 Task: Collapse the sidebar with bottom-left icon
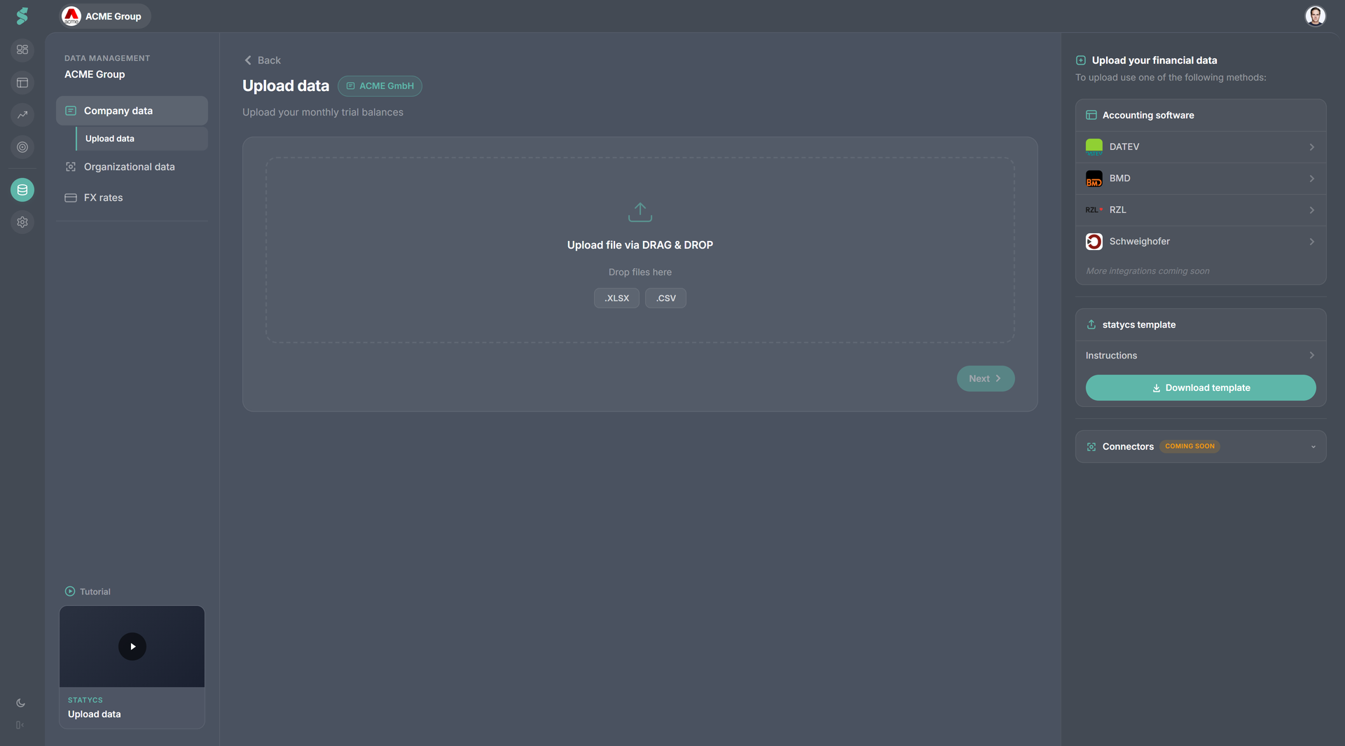(20, 725)
